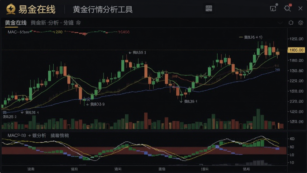The width and height of the screenshot is (307, 173).
Task: Click the highlighted 1186.00 current price tag
Action: (296, 50)
